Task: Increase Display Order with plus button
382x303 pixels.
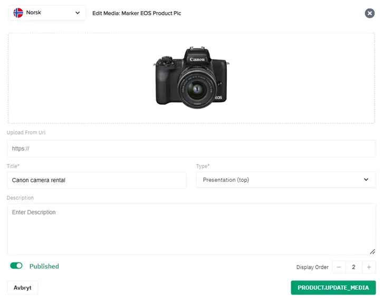Action: 369,267
